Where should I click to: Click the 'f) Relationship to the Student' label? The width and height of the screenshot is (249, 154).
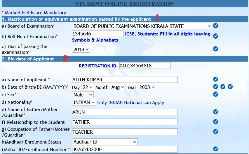pos(33,122)
